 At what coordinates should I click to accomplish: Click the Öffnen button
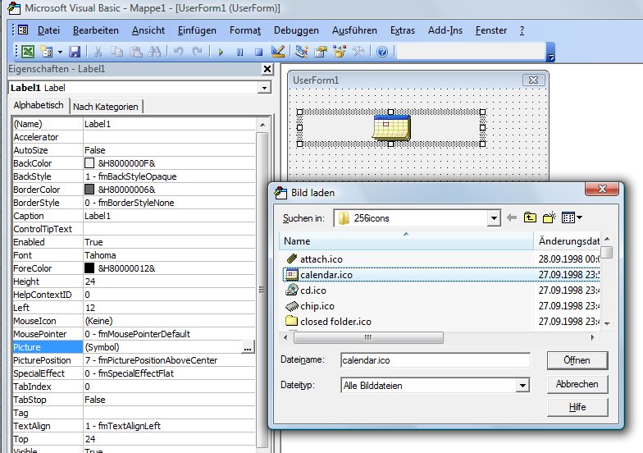point(577,360)
